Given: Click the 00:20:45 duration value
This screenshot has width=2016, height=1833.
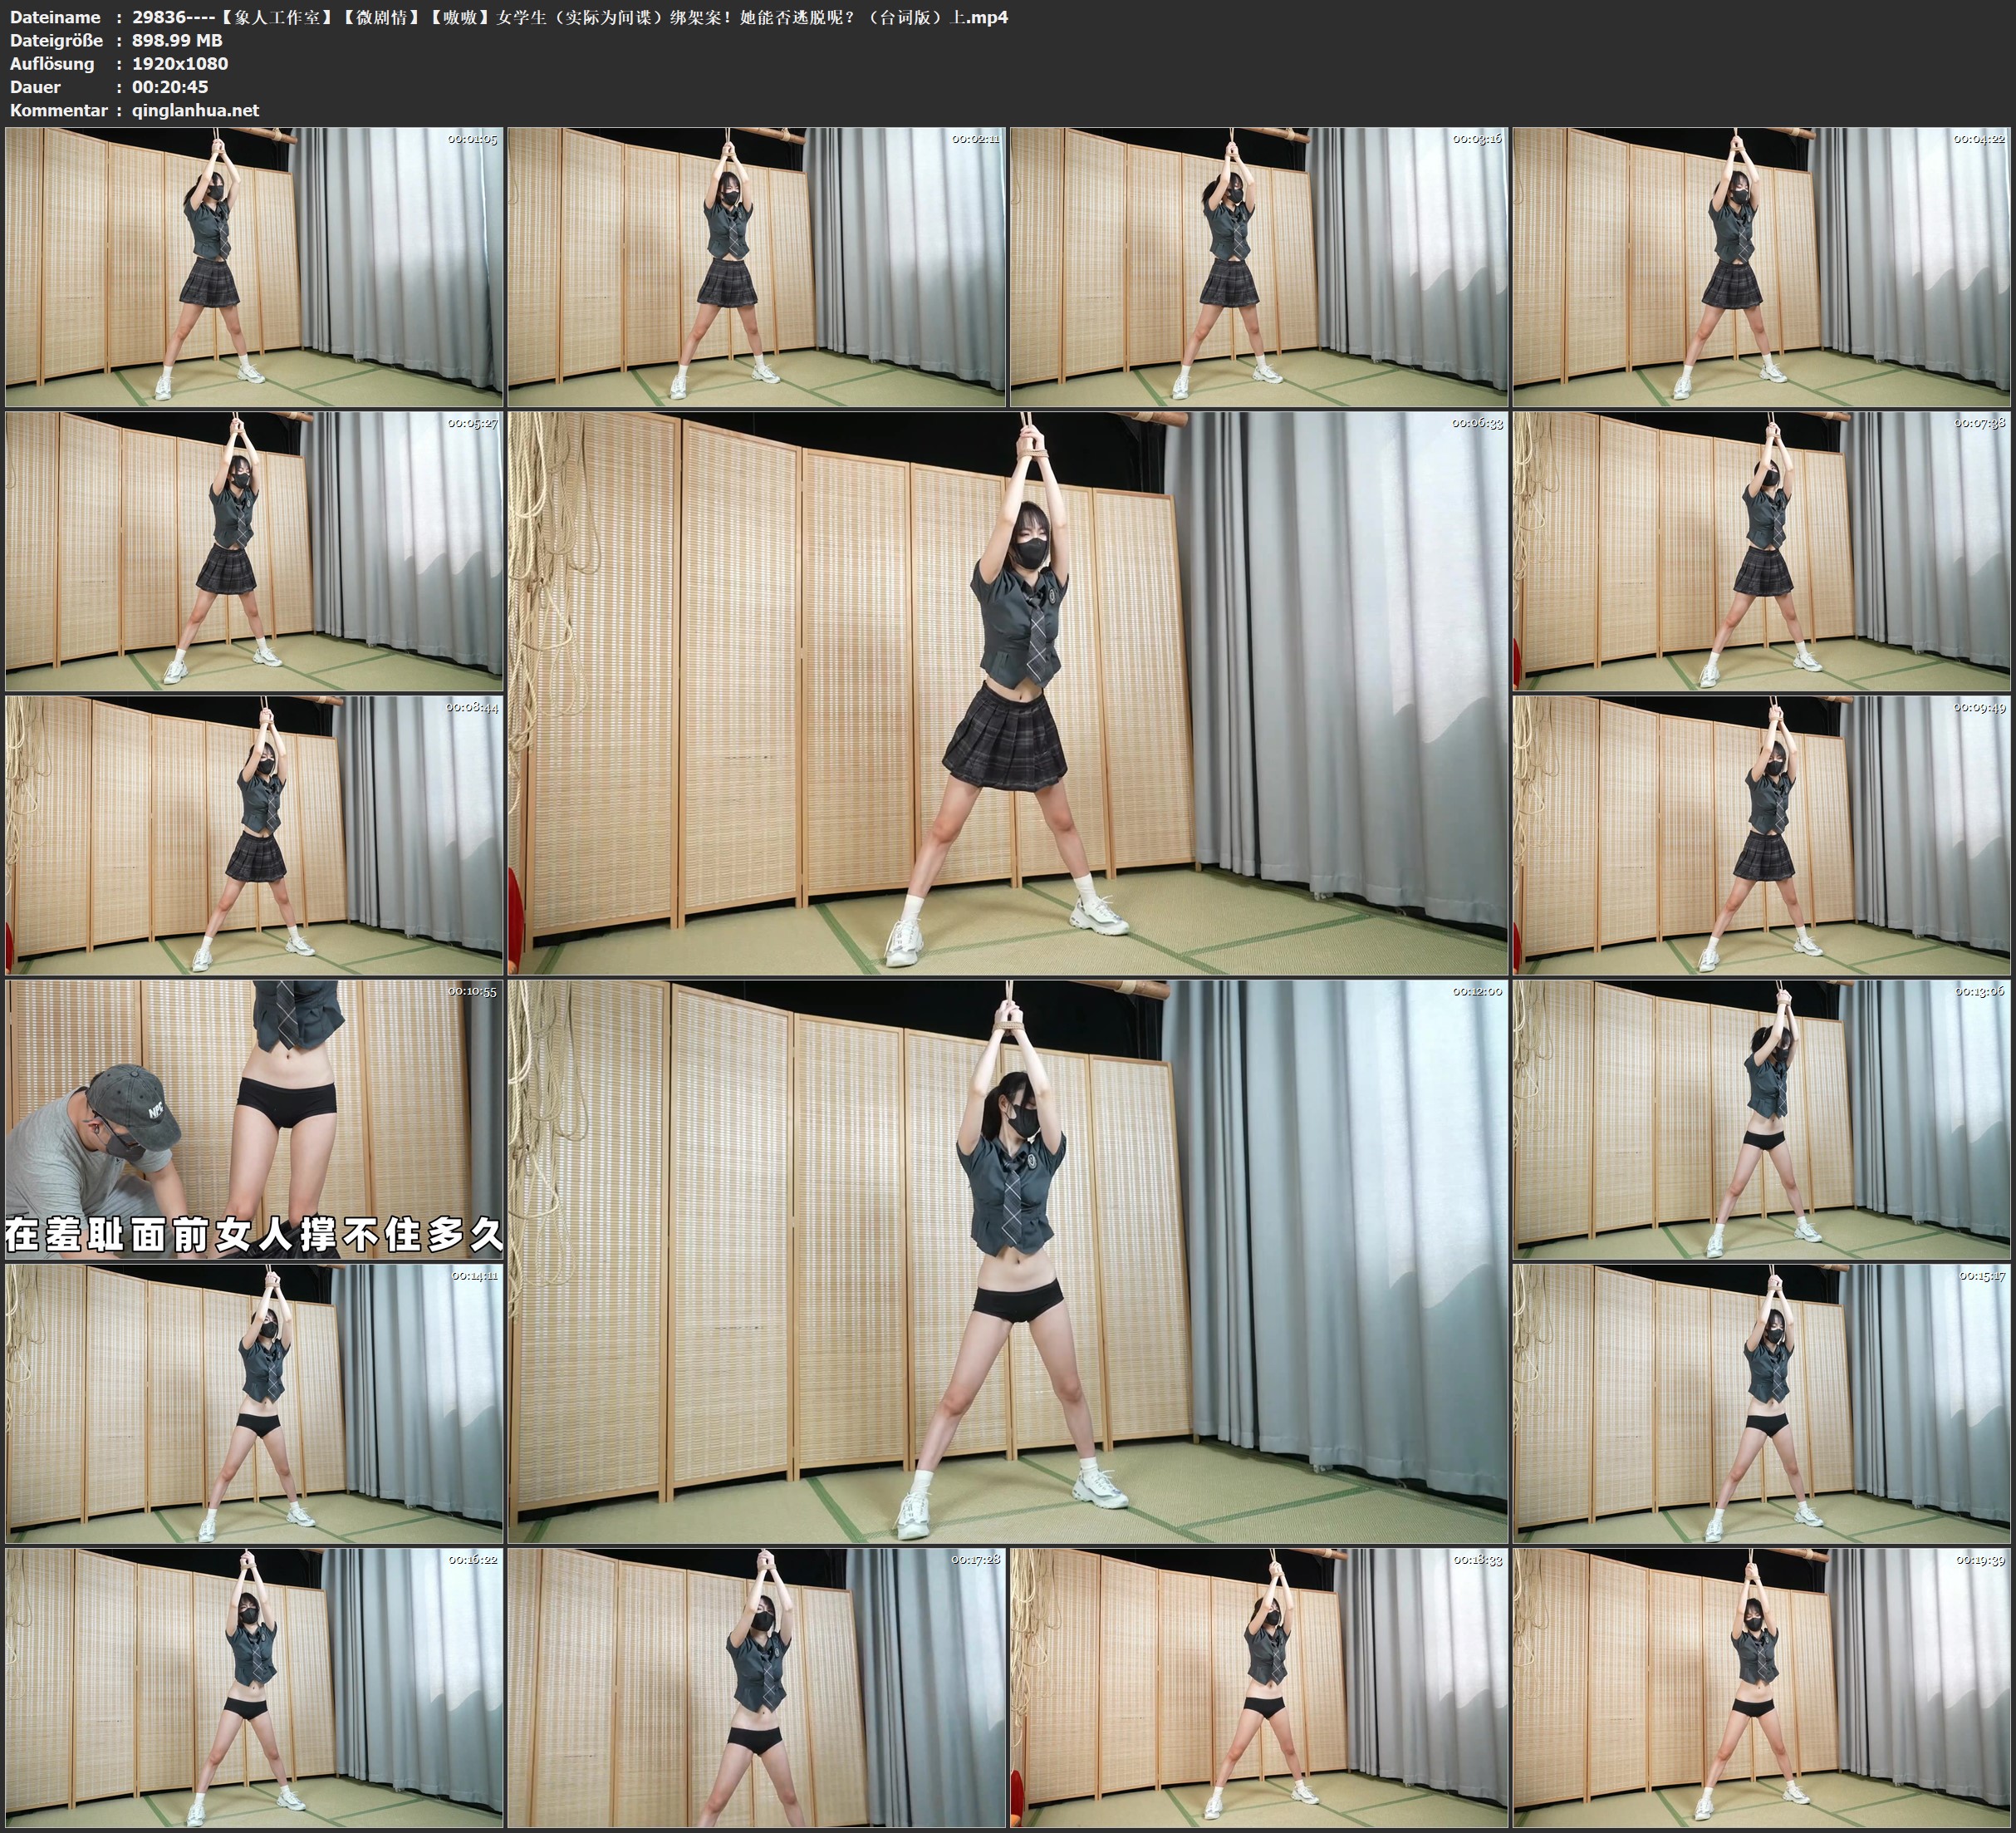Looking at the screenshot, I should pos(170,87).
